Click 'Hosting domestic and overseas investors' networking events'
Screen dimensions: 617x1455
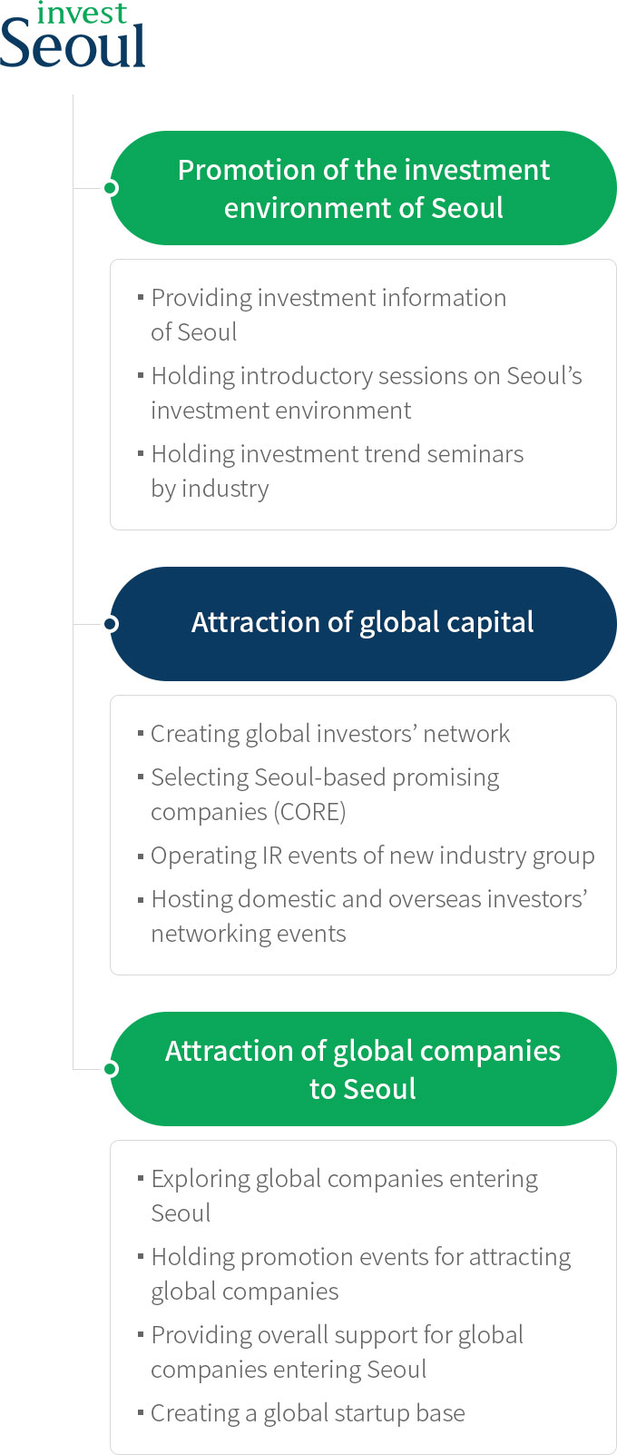pos(368,916)
